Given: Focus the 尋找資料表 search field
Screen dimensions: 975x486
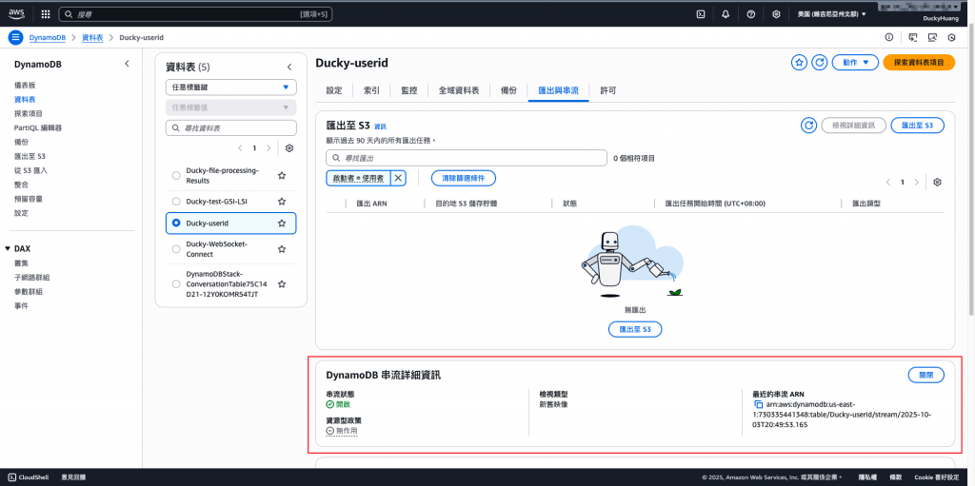Looking at the screenshot, I should pos(231,128).
